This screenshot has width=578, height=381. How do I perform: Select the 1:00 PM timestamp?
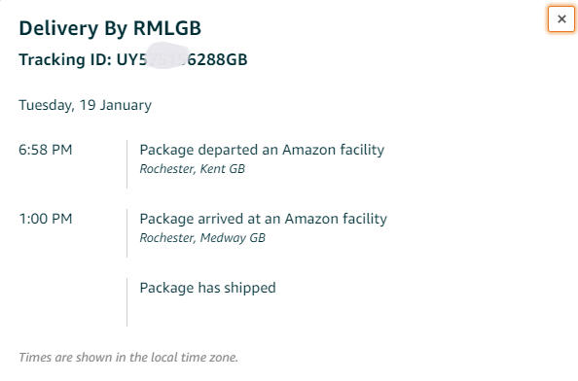point(46,219)
